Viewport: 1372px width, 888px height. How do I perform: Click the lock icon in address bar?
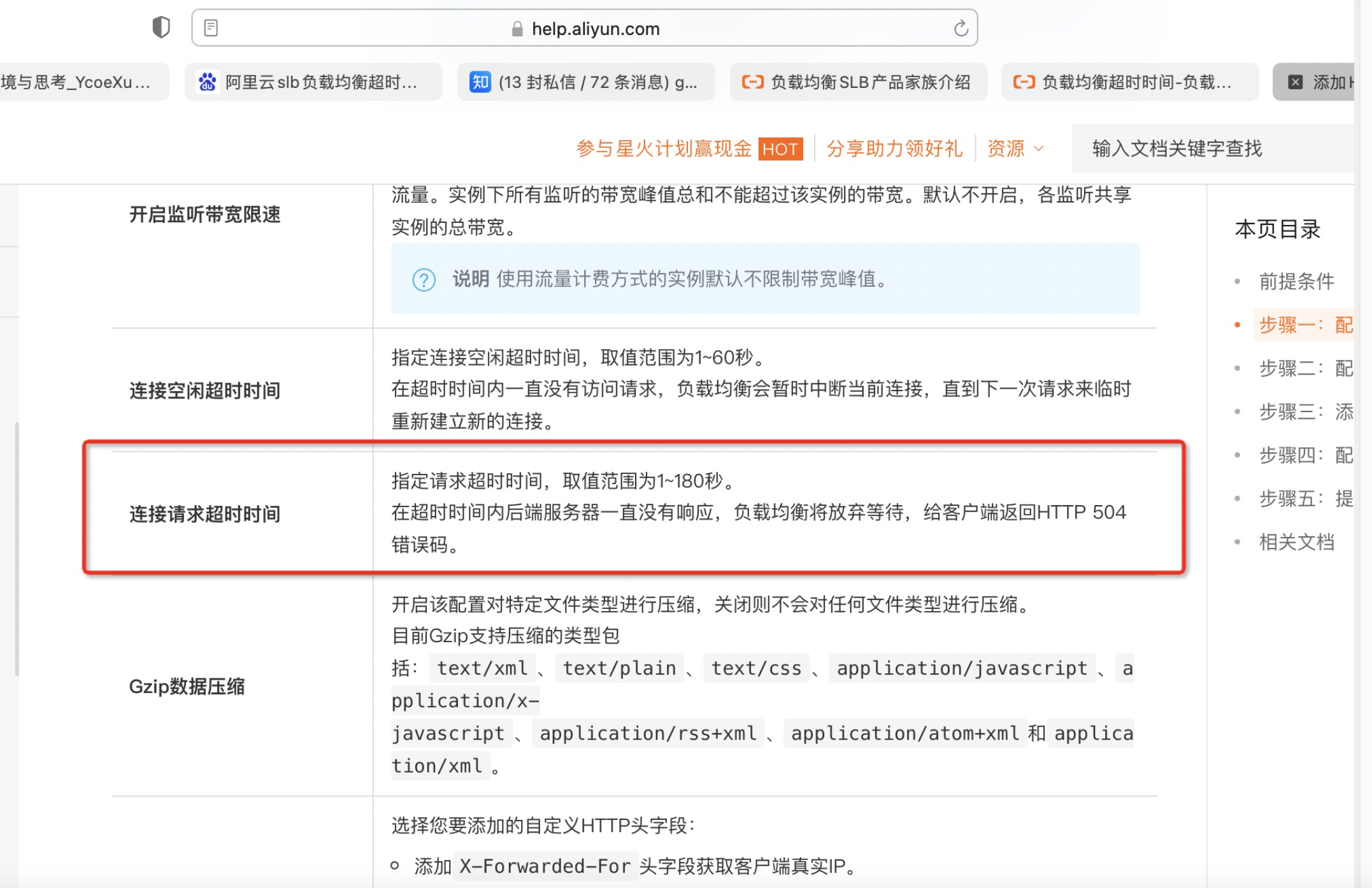[x=517, y=29]
